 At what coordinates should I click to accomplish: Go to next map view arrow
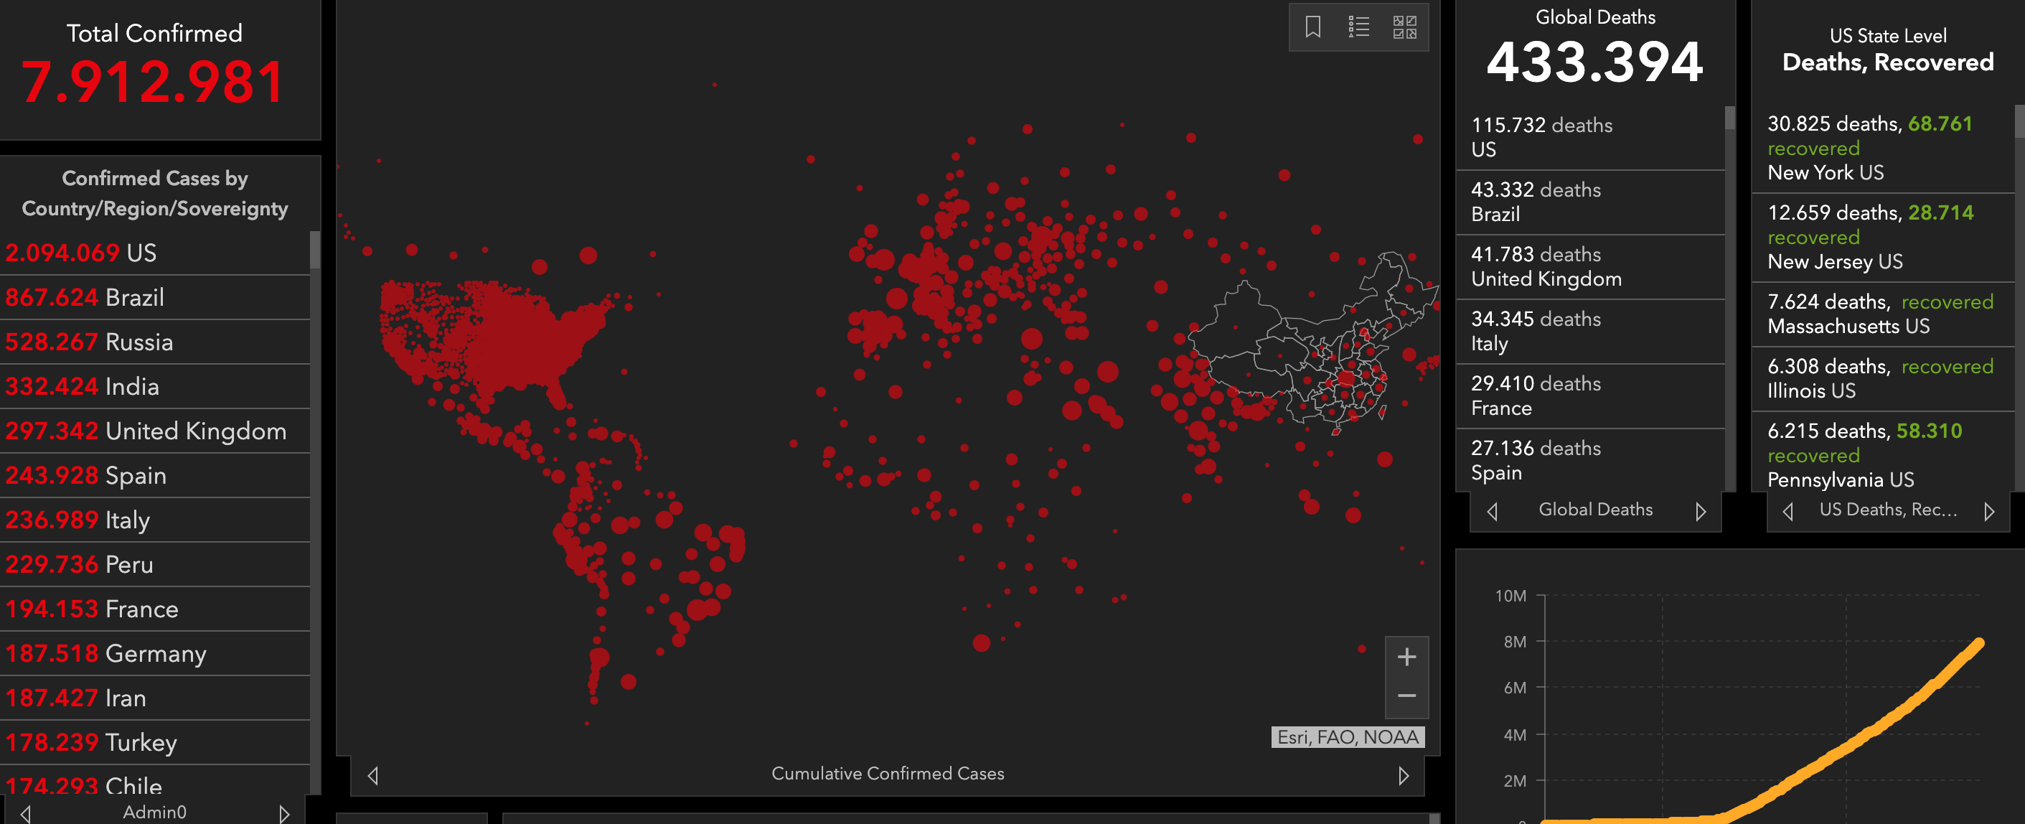coord(1403,775)
